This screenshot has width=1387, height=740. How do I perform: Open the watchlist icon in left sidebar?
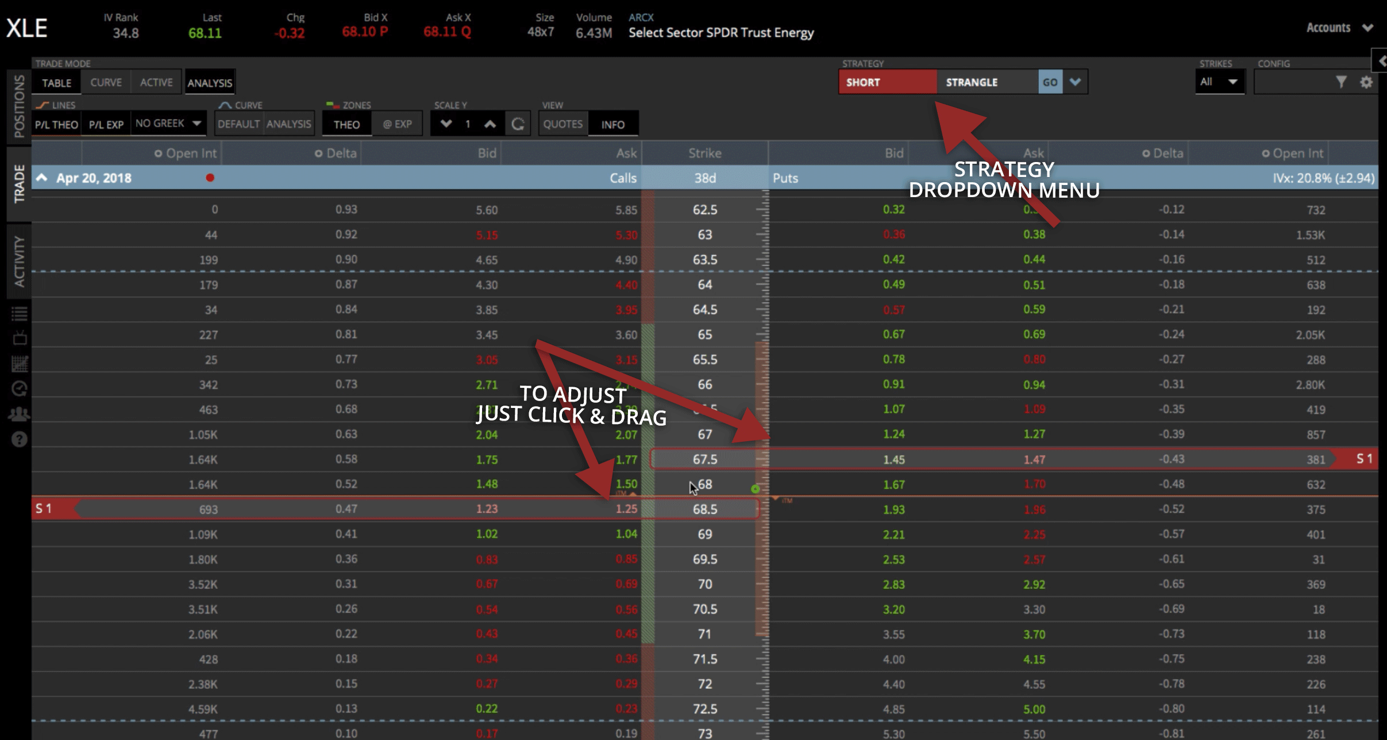click(20, 313)
